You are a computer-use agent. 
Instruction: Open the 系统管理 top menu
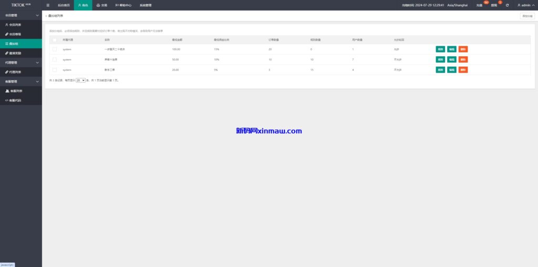pyautogui.click(x=146, y=5)
